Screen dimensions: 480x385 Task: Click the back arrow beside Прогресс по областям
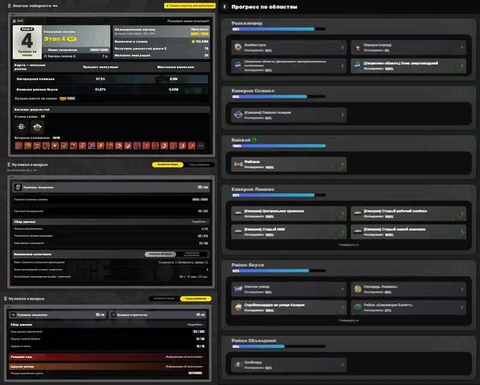tap(224, 7)
